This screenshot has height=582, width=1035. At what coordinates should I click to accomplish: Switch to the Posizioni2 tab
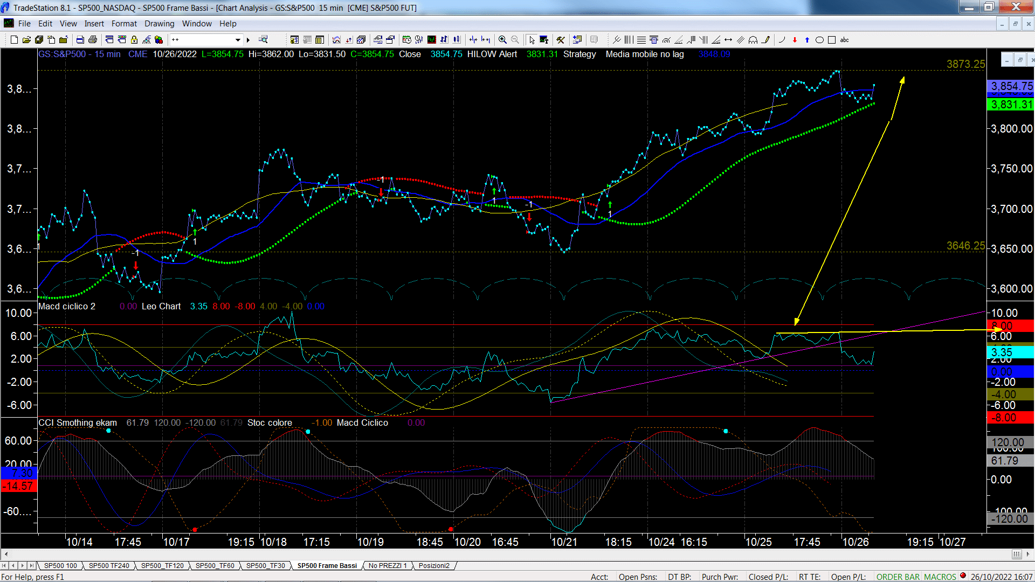434,566
